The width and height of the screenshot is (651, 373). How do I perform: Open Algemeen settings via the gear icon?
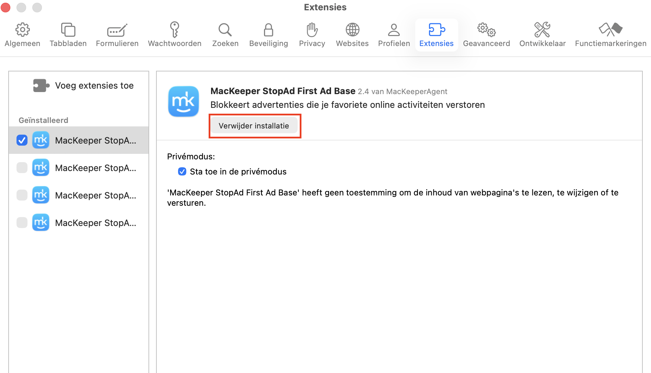(22, 34)
